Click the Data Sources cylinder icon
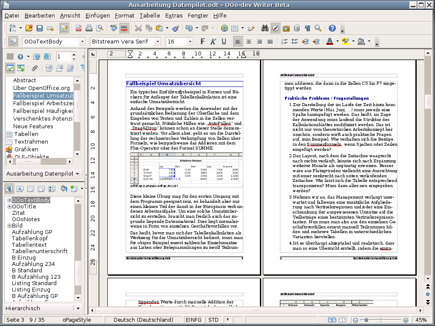 tap(297, 28)
